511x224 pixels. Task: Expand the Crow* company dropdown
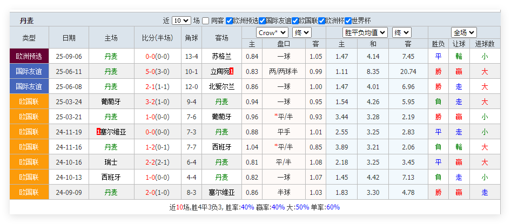(272, 32)
